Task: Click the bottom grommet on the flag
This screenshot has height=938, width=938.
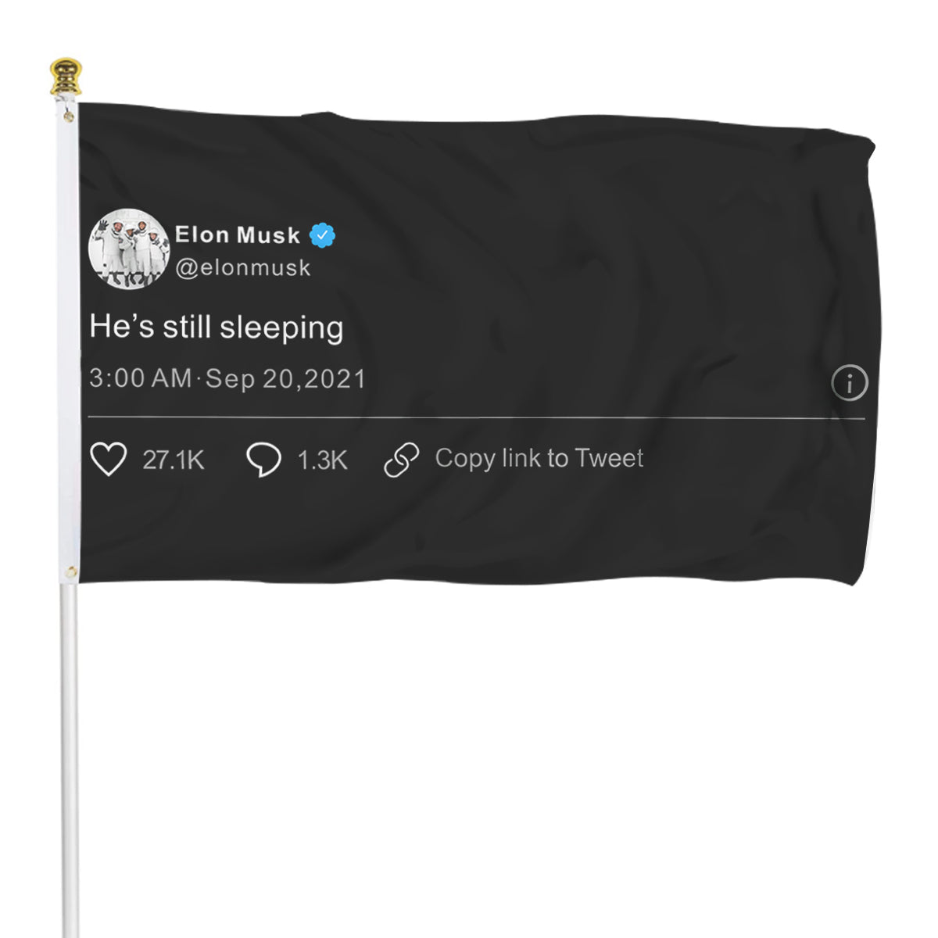Action: tap(72, 572)
